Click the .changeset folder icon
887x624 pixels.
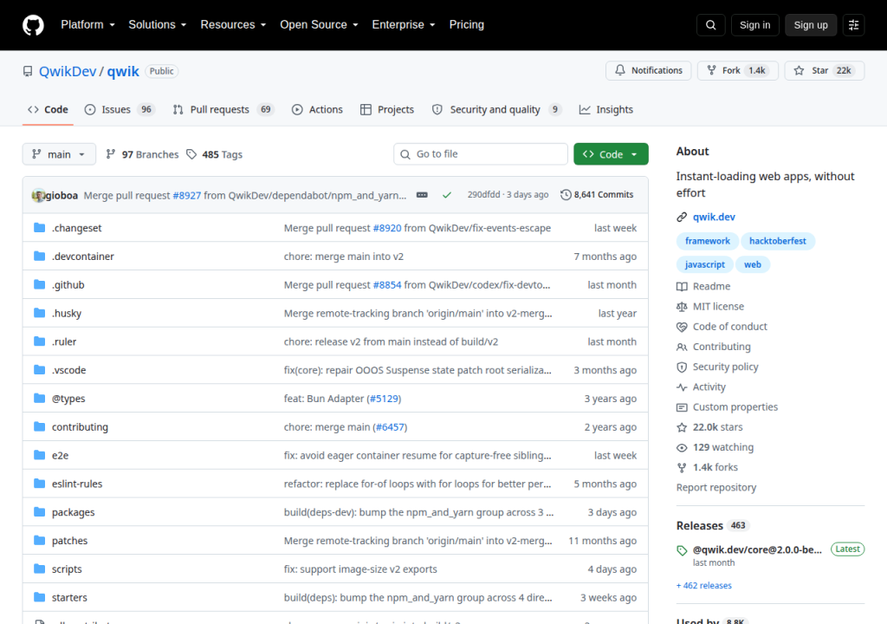pyautogui.click(x=39, y=228)
